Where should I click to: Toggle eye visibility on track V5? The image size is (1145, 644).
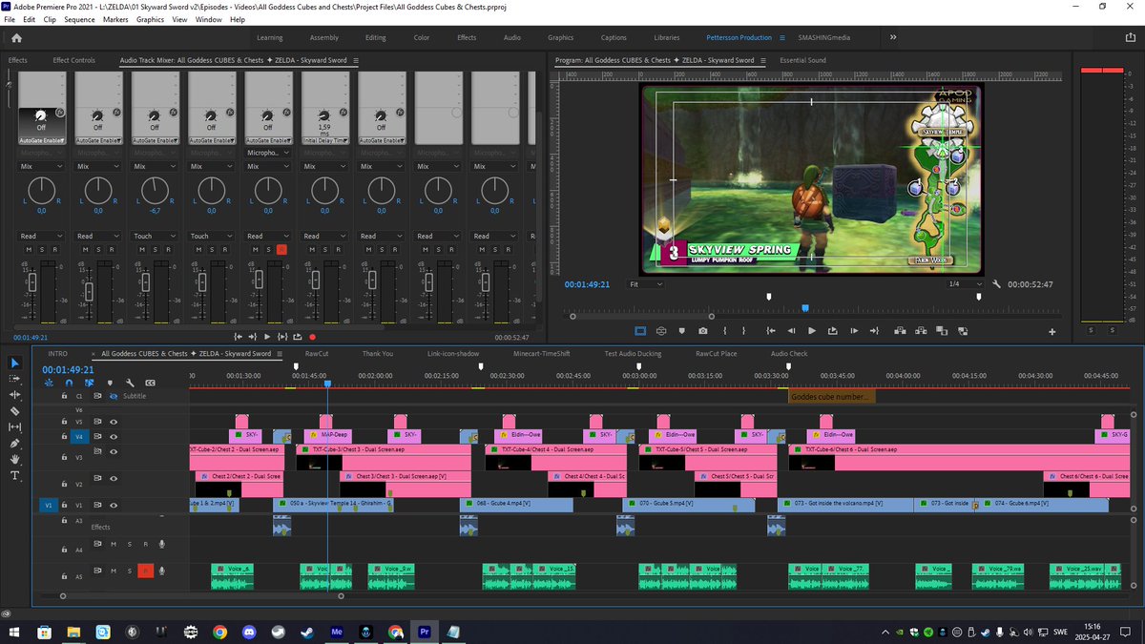[x=114, y=421]
